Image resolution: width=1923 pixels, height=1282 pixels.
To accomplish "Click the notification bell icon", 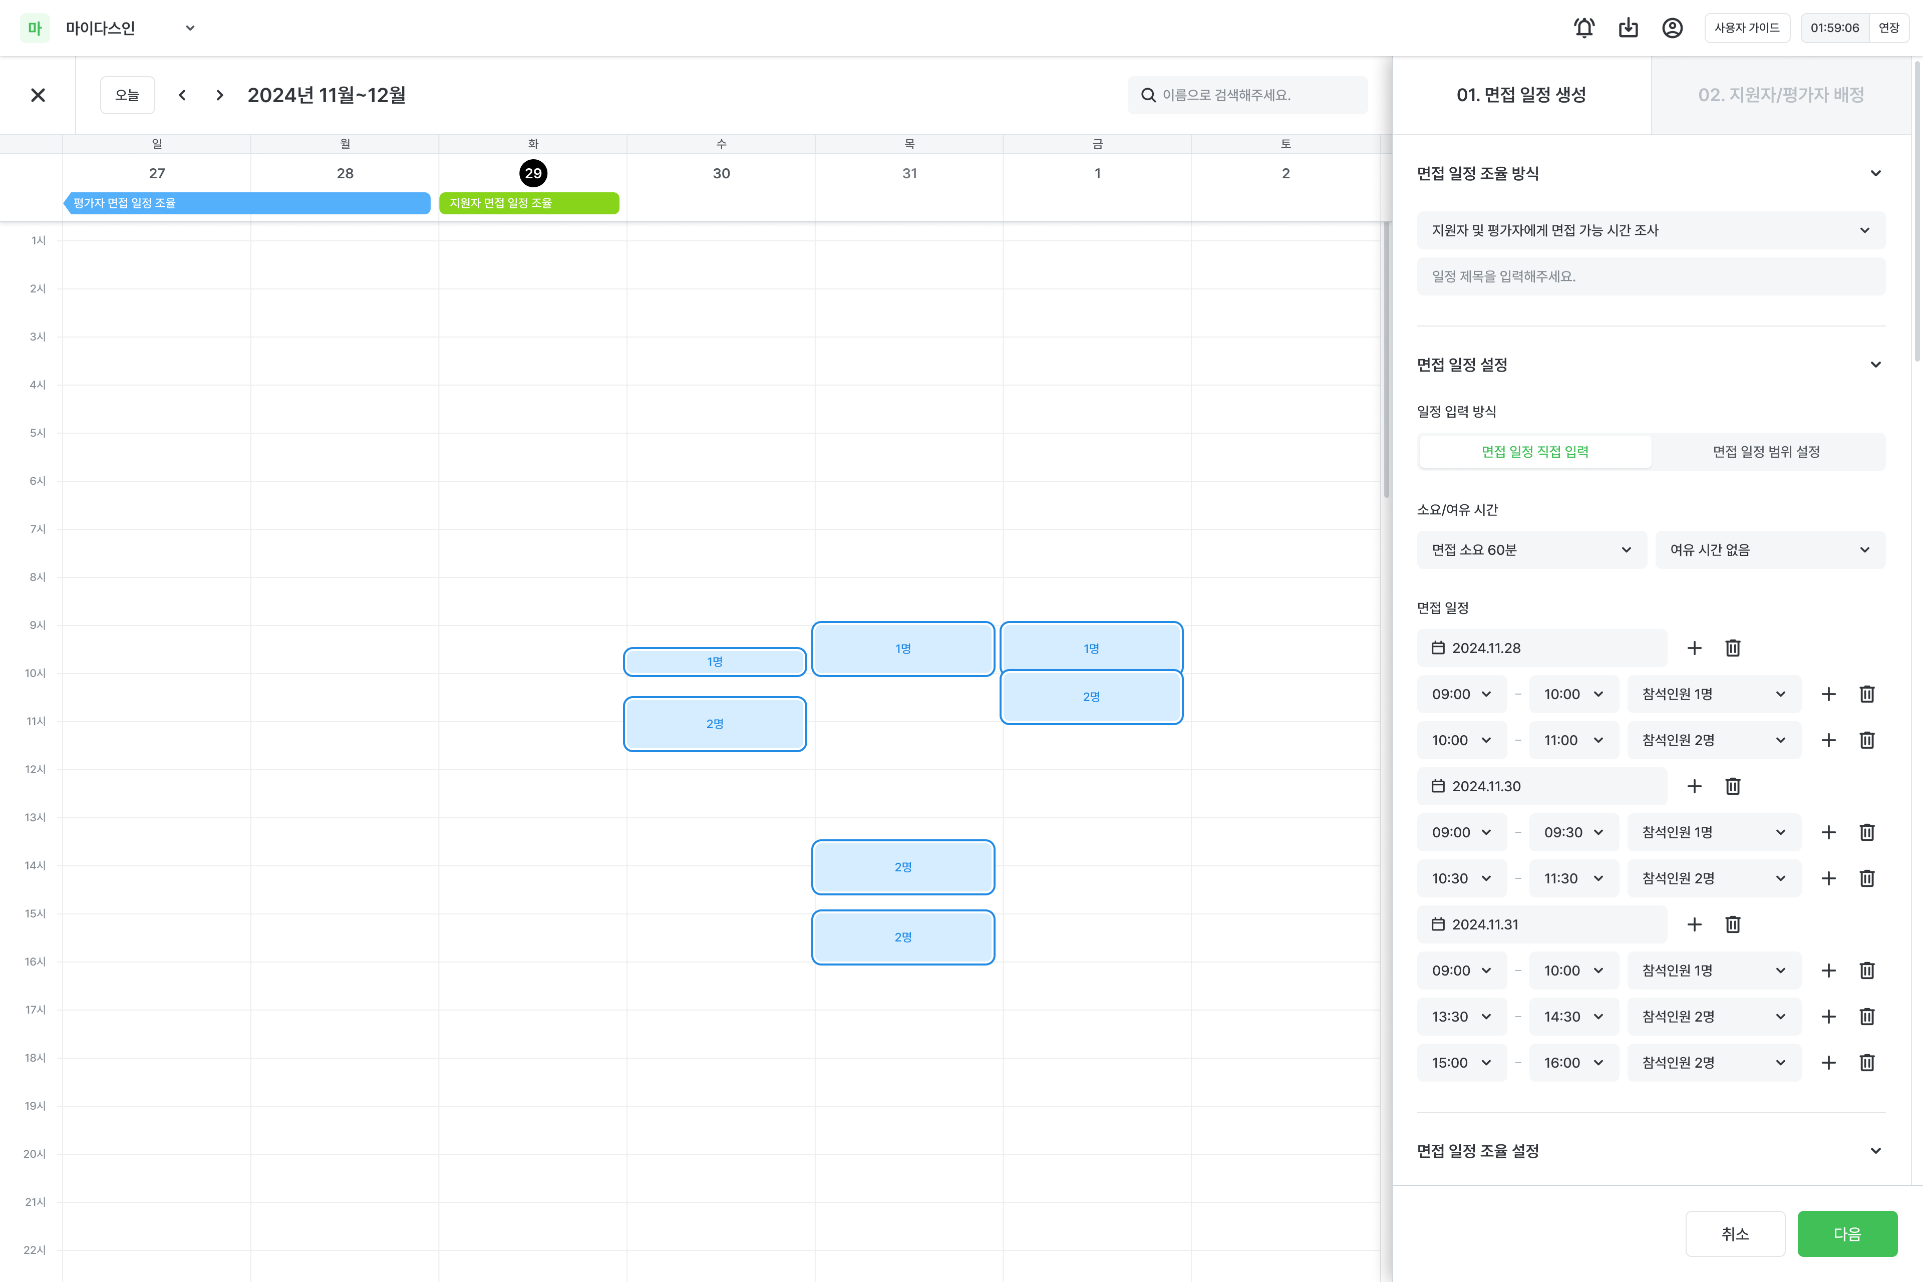I will click(x=1583, y=28).
